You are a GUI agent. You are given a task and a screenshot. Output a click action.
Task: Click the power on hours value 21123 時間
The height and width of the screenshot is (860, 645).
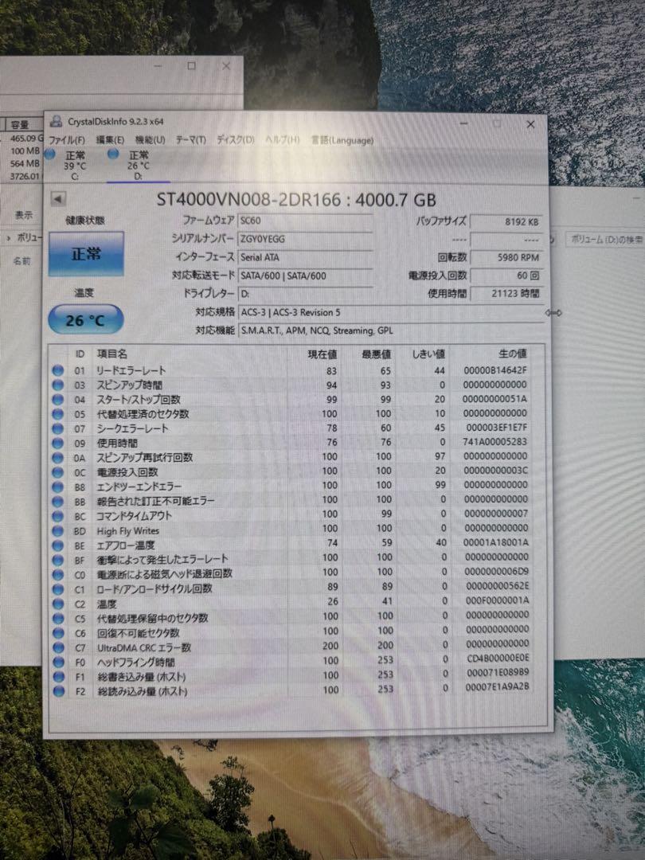[506, 293]
